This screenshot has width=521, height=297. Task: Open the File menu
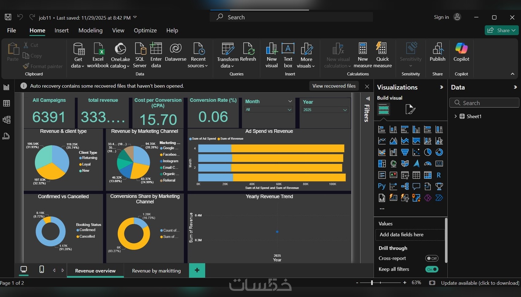coord(12,30)
